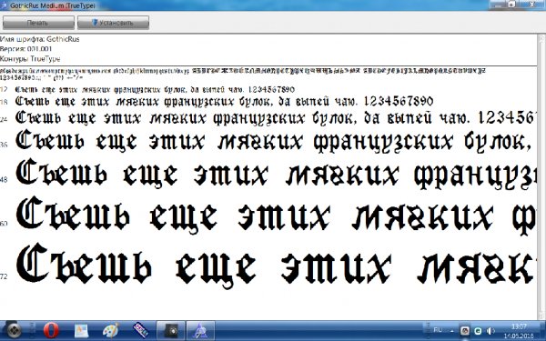Show hidden tray icons arrow
The height and width of the screenshot is (341, 546).
pyautogui.click(x=452, y=331)
